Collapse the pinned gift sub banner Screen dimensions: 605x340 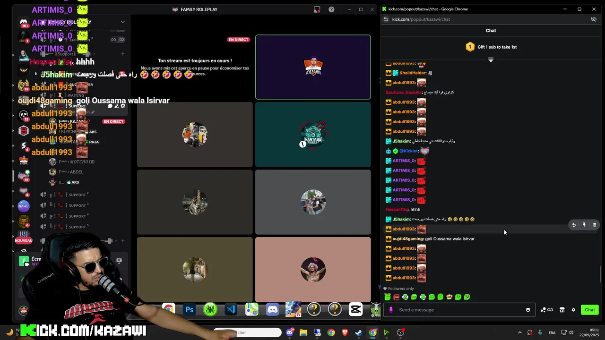point(491,59)
